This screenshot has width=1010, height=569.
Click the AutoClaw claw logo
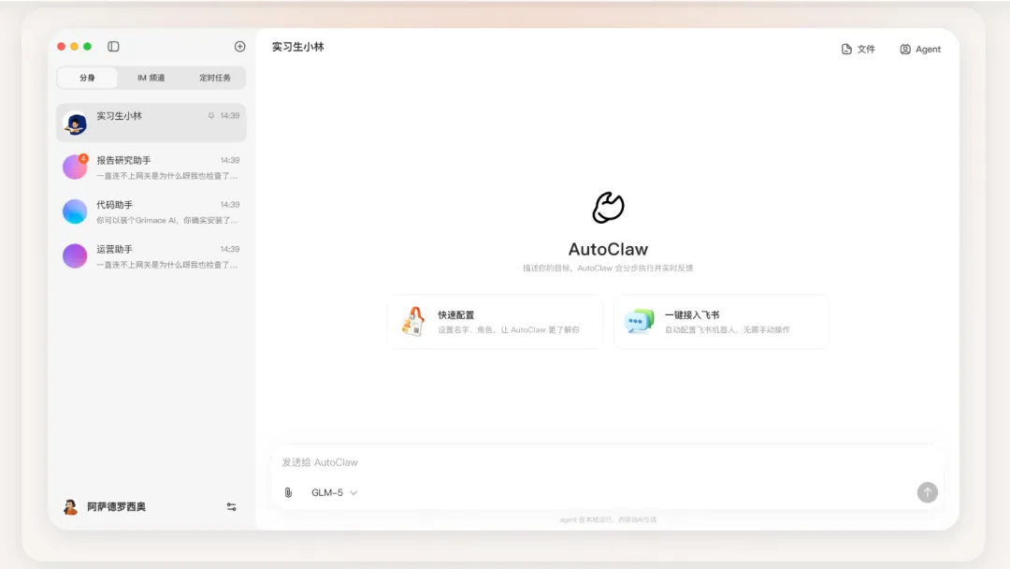[x=608, y=208]
